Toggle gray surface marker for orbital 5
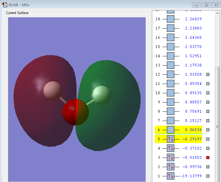 (x=208, y=139)
